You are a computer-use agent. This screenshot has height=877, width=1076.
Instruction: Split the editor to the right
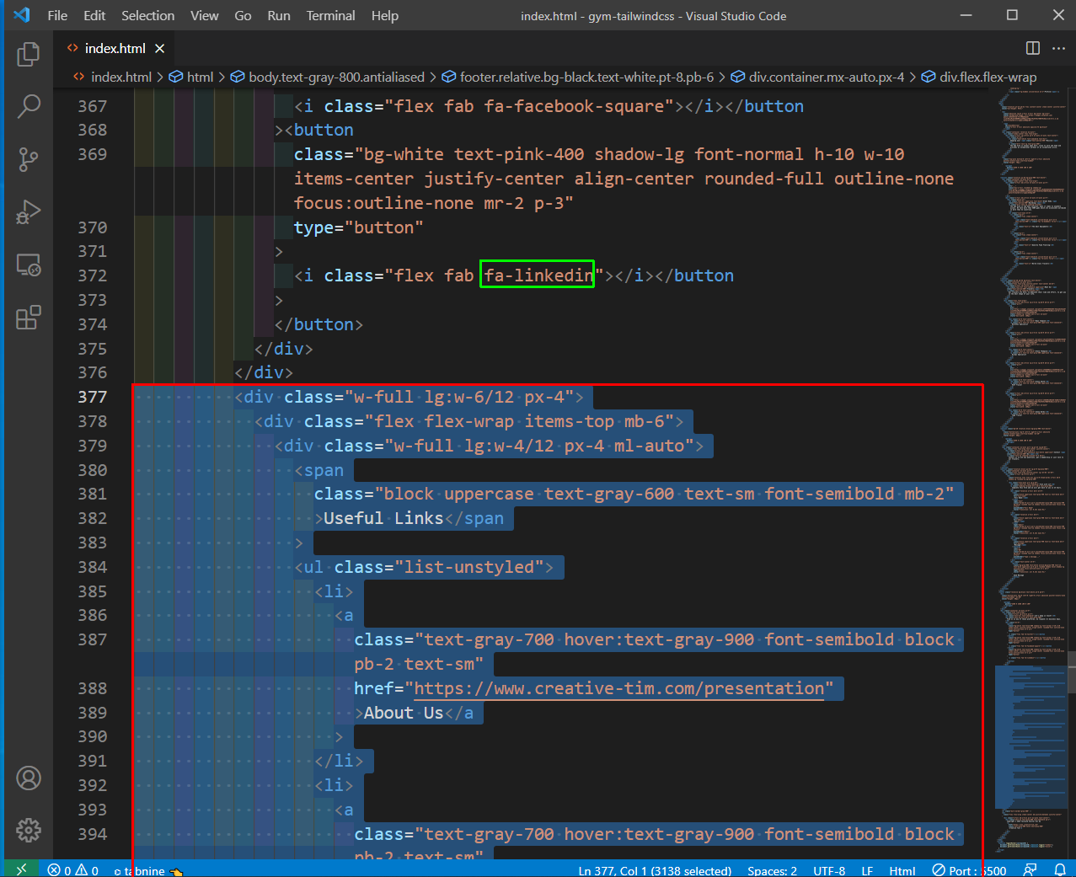1033,48
